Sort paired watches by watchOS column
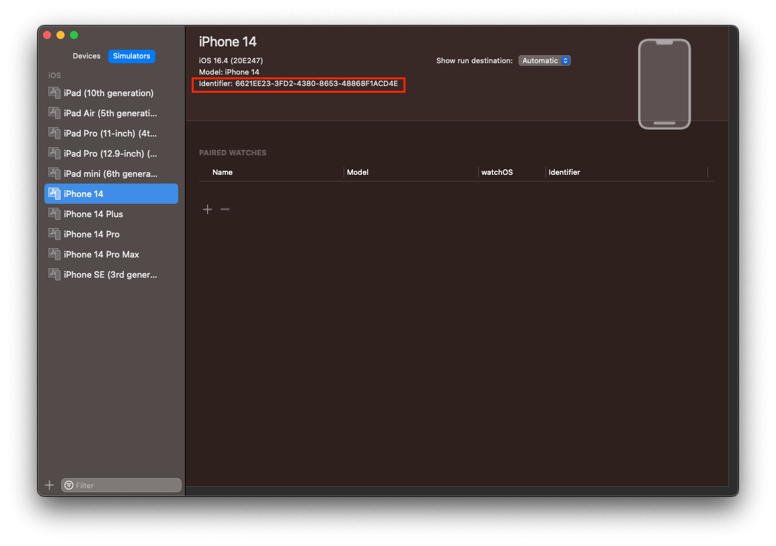Viewport: 776px width, 546px height. (497, 172)
